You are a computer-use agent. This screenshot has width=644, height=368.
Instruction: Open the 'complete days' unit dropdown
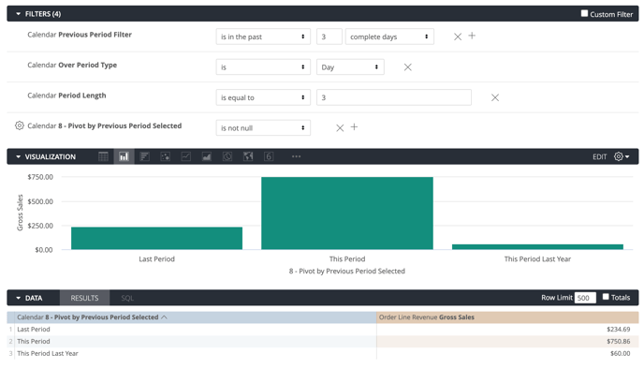[389, 37]
